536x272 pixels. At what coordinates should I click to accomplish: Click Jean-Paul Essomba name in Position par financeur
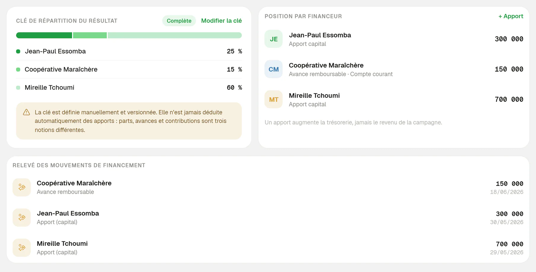(x=320, y=35)
